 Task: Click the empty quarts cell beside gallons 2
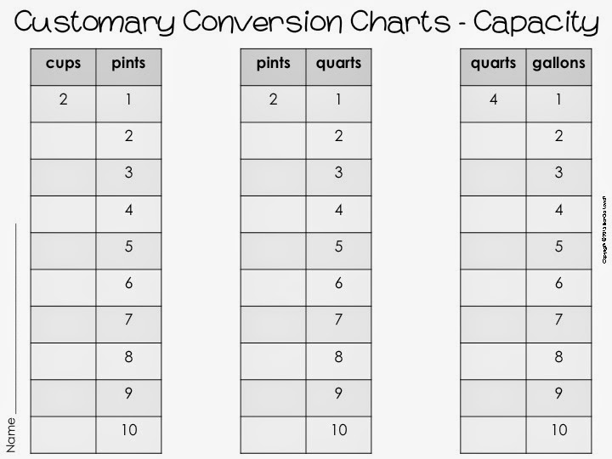tap(493, 140)
